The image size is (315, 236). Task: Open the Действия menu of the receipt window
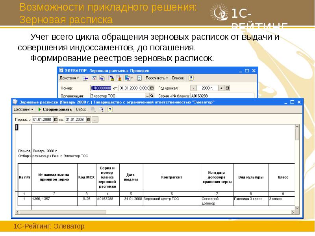pyautogui.click(x=68, y=77)
